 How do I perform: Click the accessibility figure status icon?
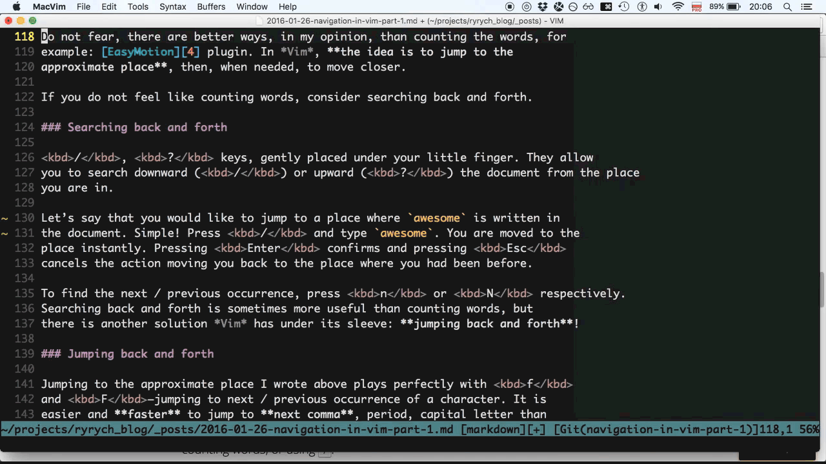[642, 7]
